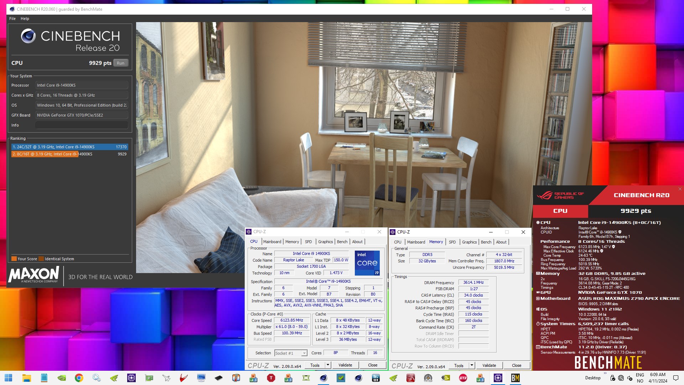Image resolution: width=684 pixels, height=385 pixels.
Task: Open Mainboard tab in the right CPU-Z window
Action: tap(416, 242)
